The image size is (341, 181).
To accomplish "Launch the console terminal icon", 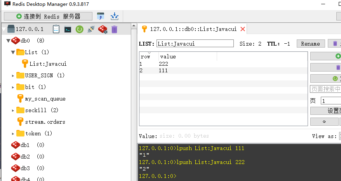I will point(68,29).
